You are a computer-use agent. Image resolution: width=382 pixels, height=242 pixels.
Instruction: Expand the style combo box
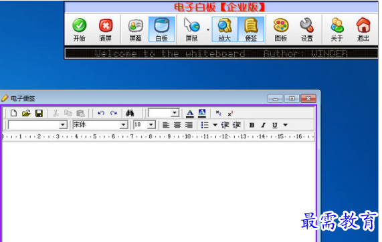tap(62, 125)
